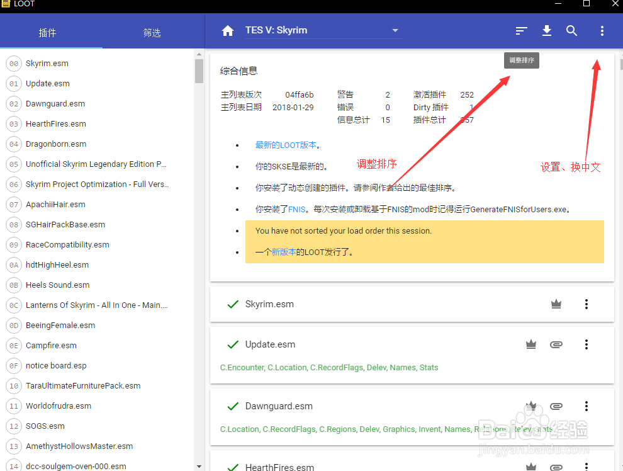Screen dimensions: 623x471
Task: Click the sort plugins icon
Action: point(521,31)
